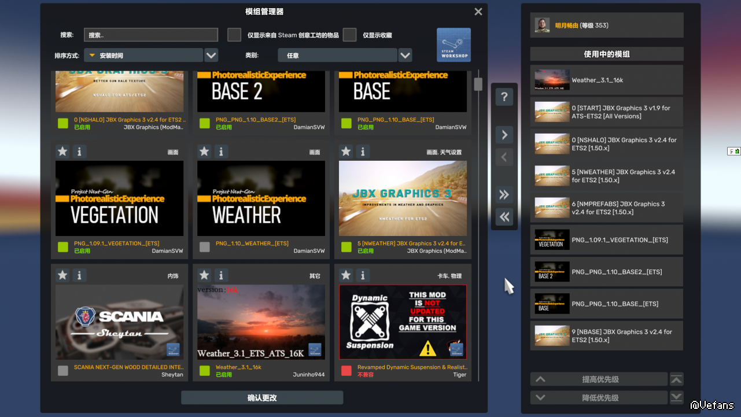Expand the category dropdown arrow
This screenshot has width=741, height=417.
point(405,56)
